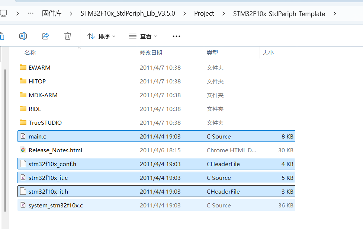Open the 排序 sort dropdown
This screenshot has height=229, width=363.
click(x=101, y=36)
